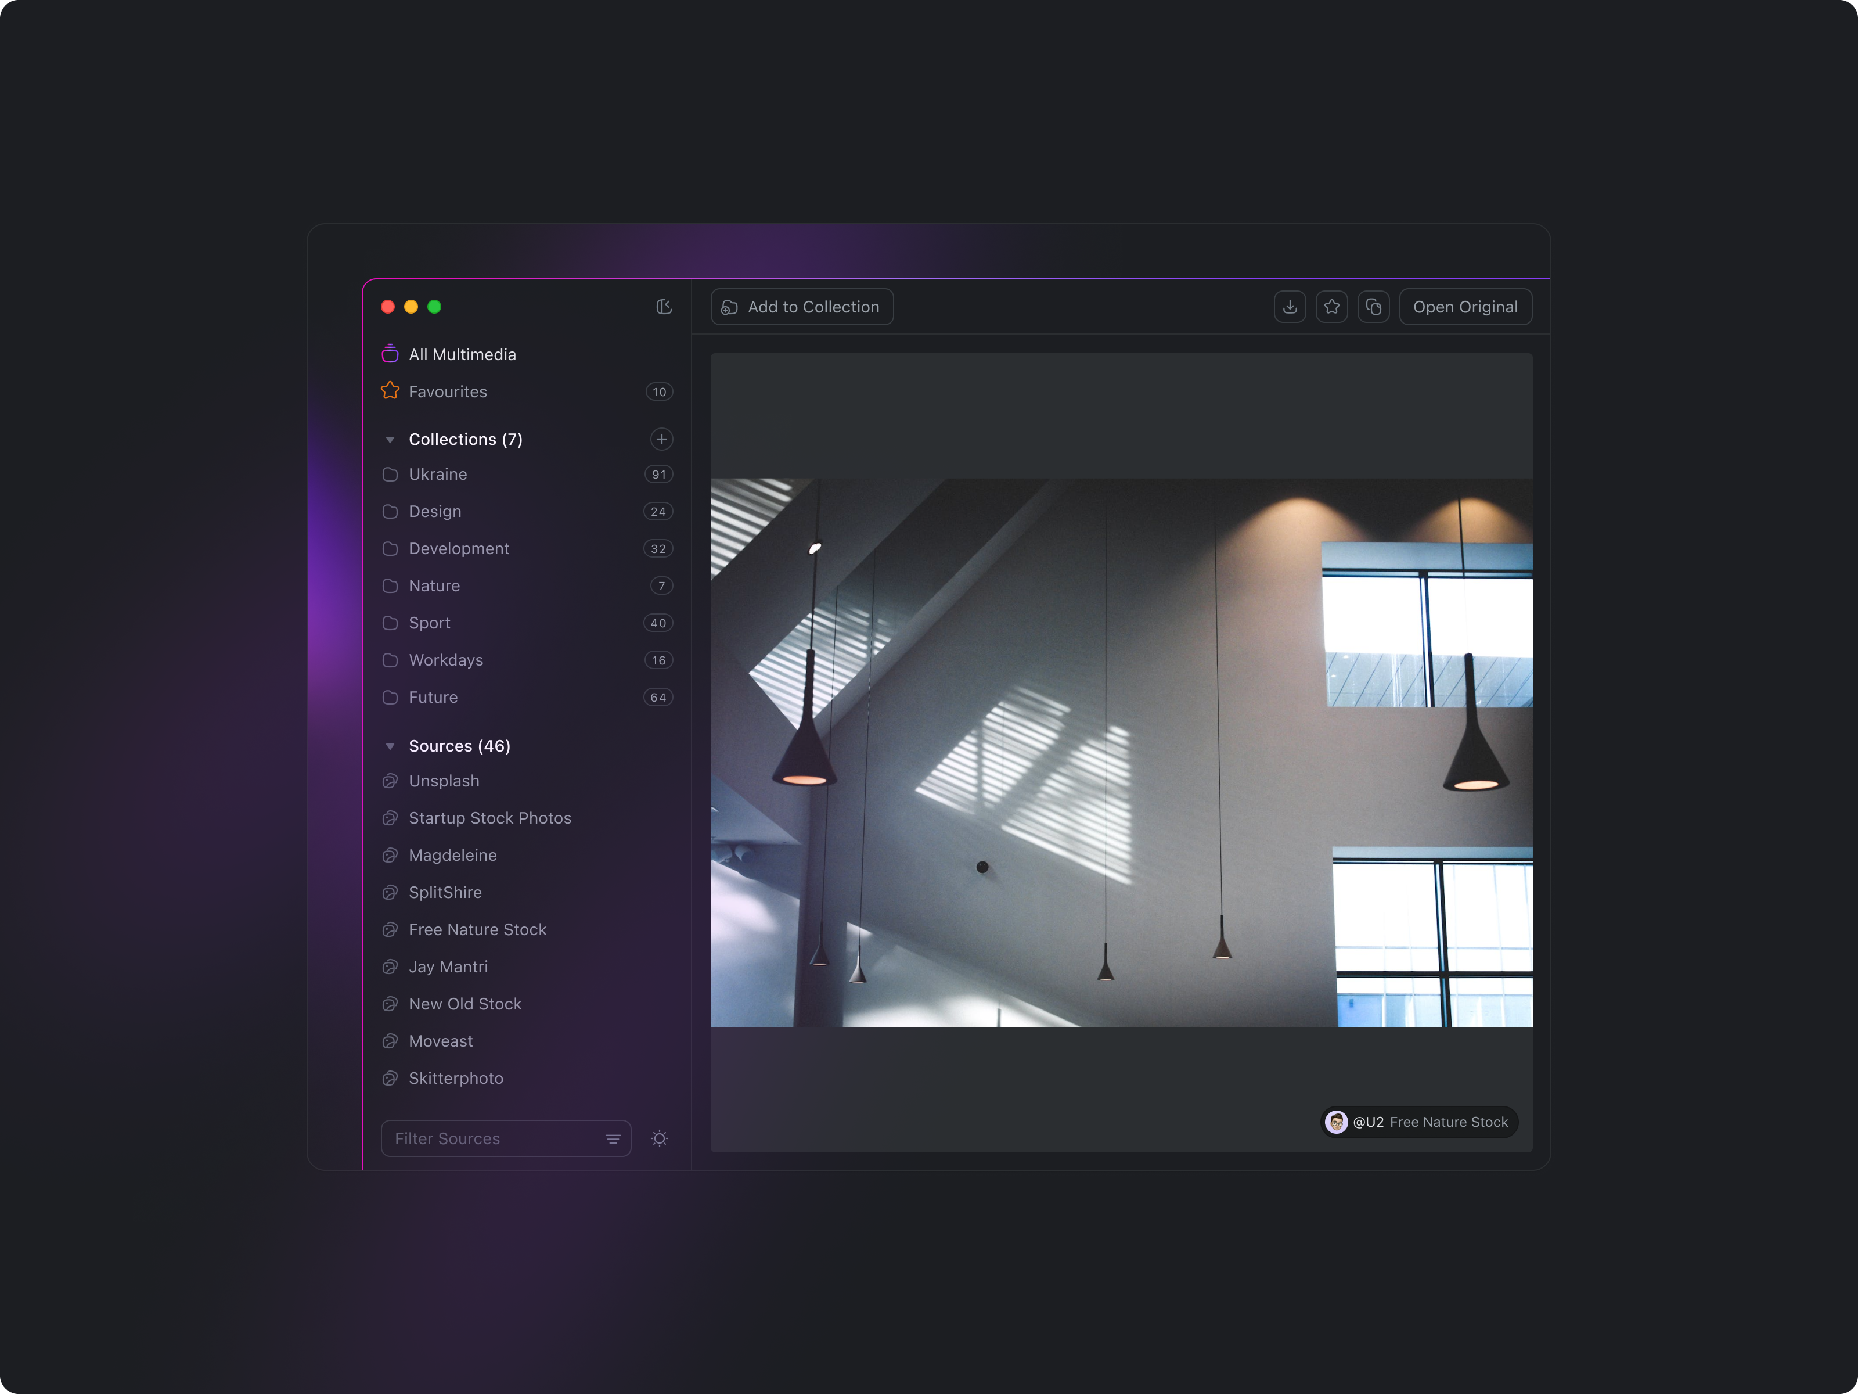Click the download icon in the toolbar
Image resolution: width=1858 pixels, height=1394 pixels.
click(x=1290, y=307)
